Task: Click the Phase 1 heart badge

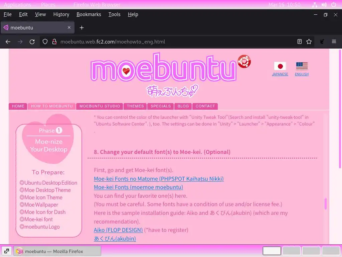Action: (x=48, y=139)
